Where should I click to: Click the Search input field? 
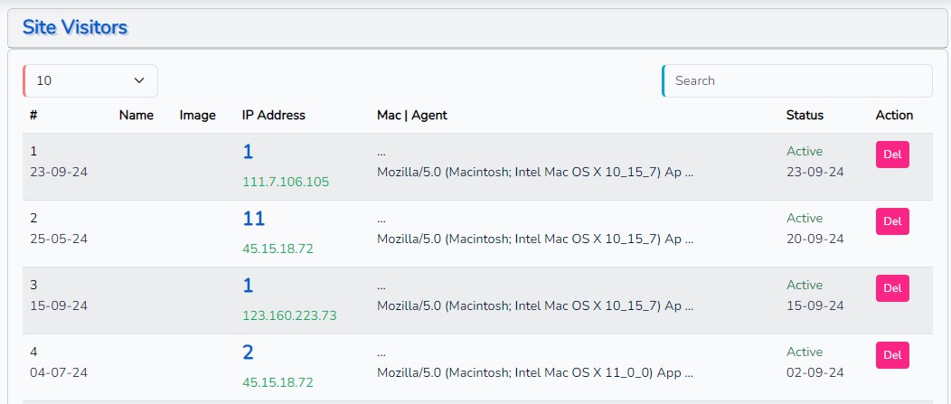click(797, 80)
